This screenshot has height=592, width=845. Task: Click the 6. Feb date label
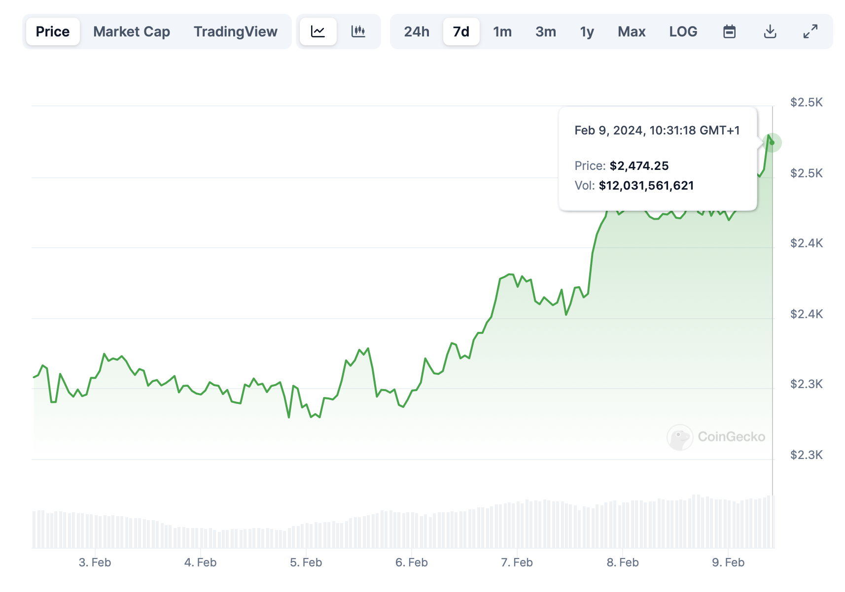point(411,562)
